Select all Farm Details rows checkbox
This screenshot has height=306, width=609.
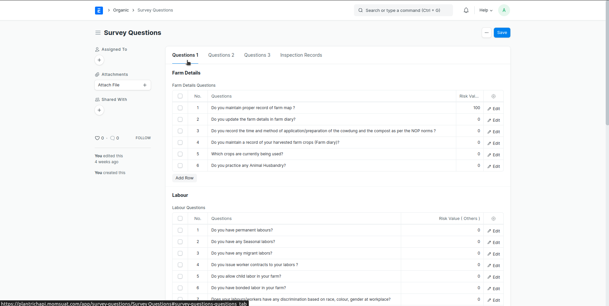(180, 96)
